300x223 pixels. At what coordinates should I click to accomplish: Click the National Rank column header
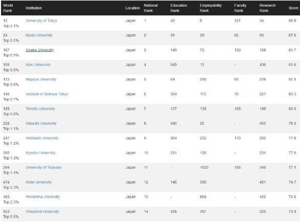click(x=151, y=8)
